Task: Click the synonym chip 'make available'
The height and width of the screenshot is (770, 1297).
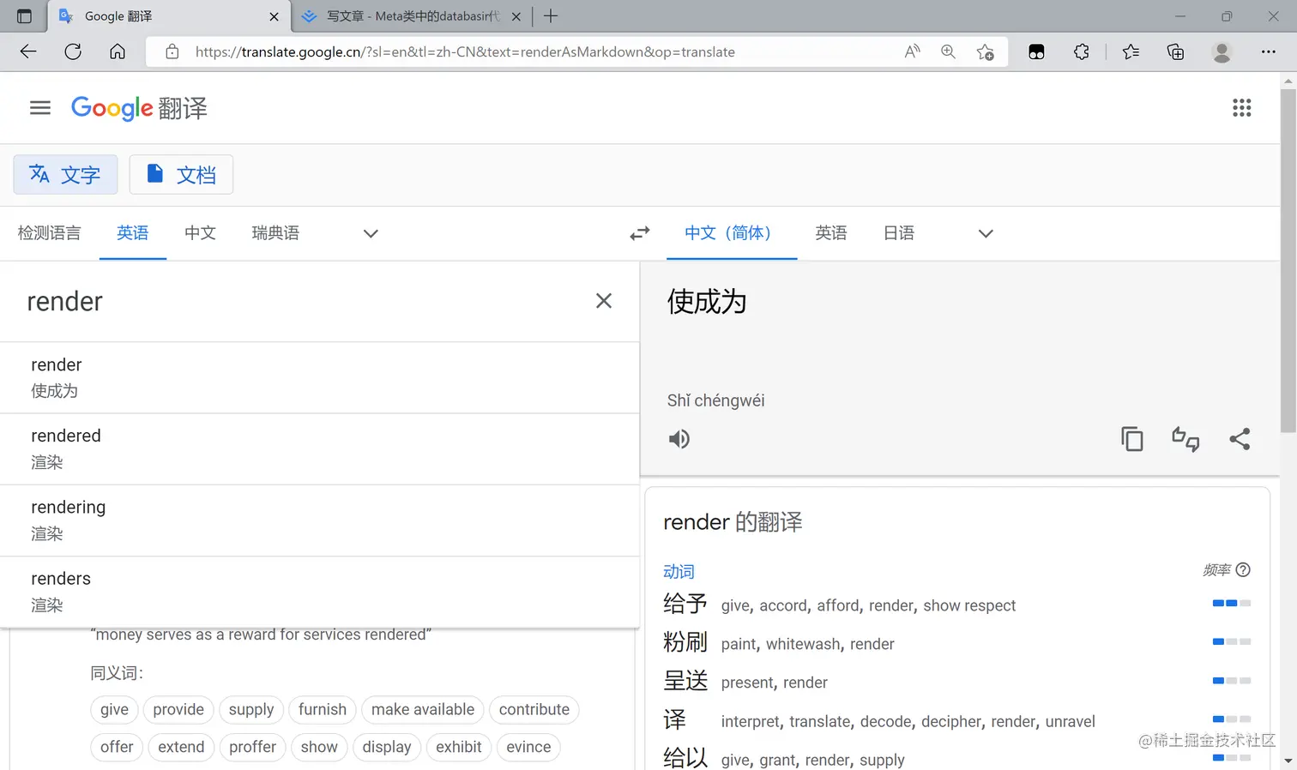Action: (x=423, y=710)
